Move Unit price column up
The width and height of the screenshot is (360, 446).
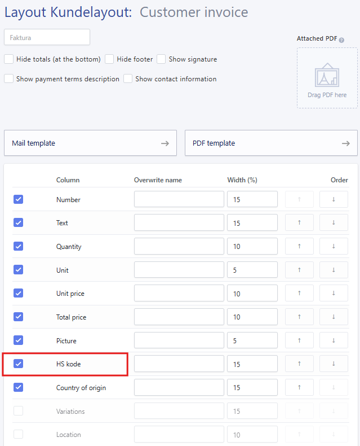pyautogui.click(x=299, y=294)
